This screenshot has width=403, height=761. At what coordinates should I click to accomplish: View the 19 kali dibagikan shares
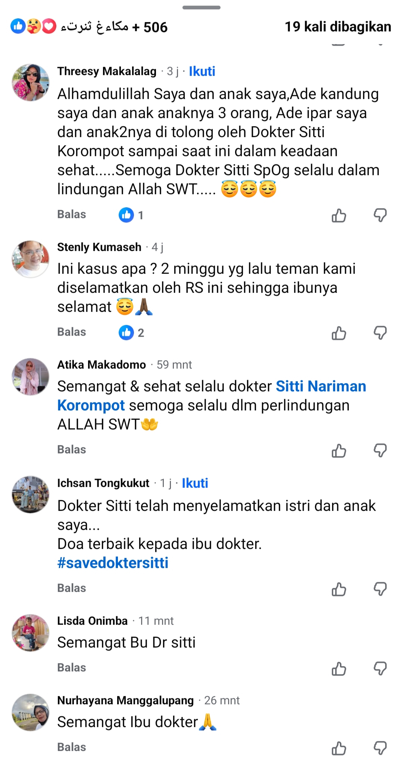pyautogui.click(x=338, y=27)
